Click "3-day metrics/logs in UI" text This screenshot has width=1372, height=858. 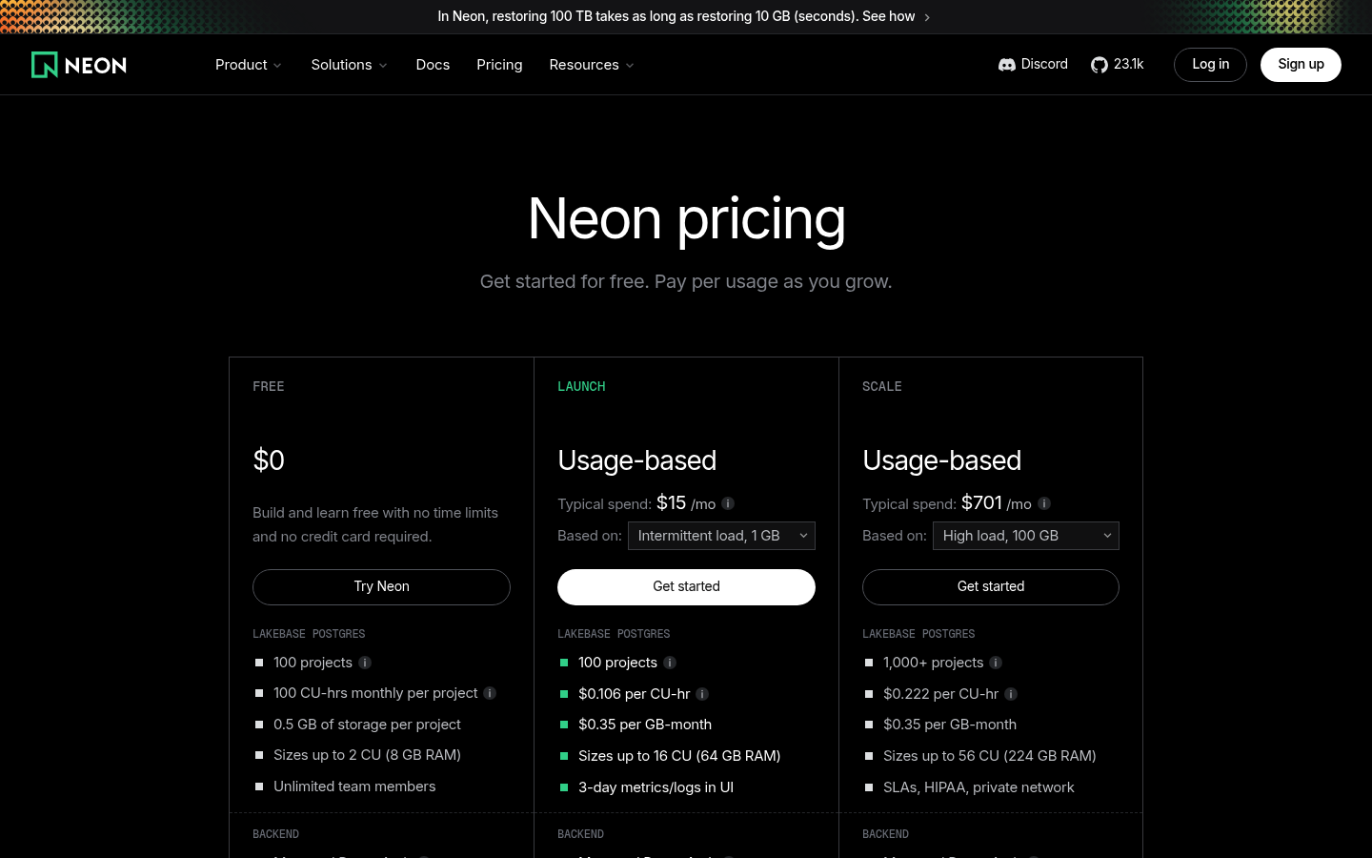click(656, 787)
